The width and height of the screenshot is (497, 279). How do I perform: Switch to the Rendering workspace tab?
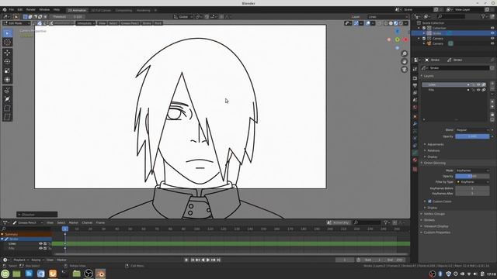143,10
